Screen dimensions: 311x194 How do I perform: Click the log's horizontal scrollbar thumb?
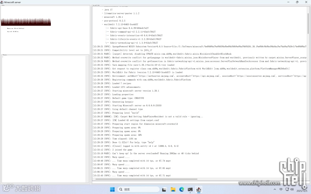146,179
